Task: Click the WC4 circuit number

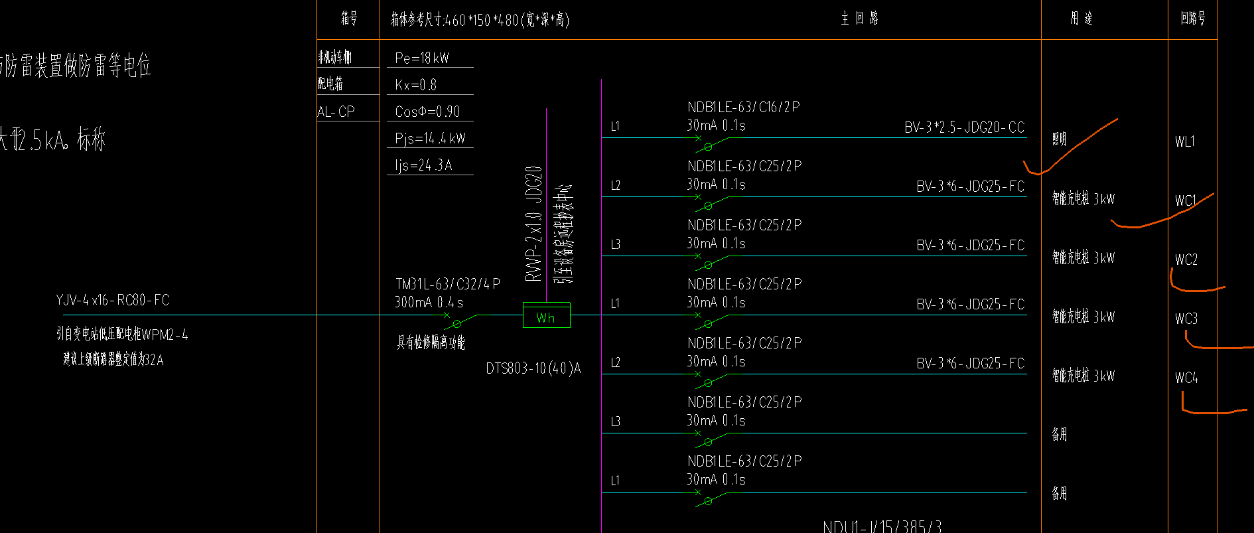Action: click(x=1186, y=378)
